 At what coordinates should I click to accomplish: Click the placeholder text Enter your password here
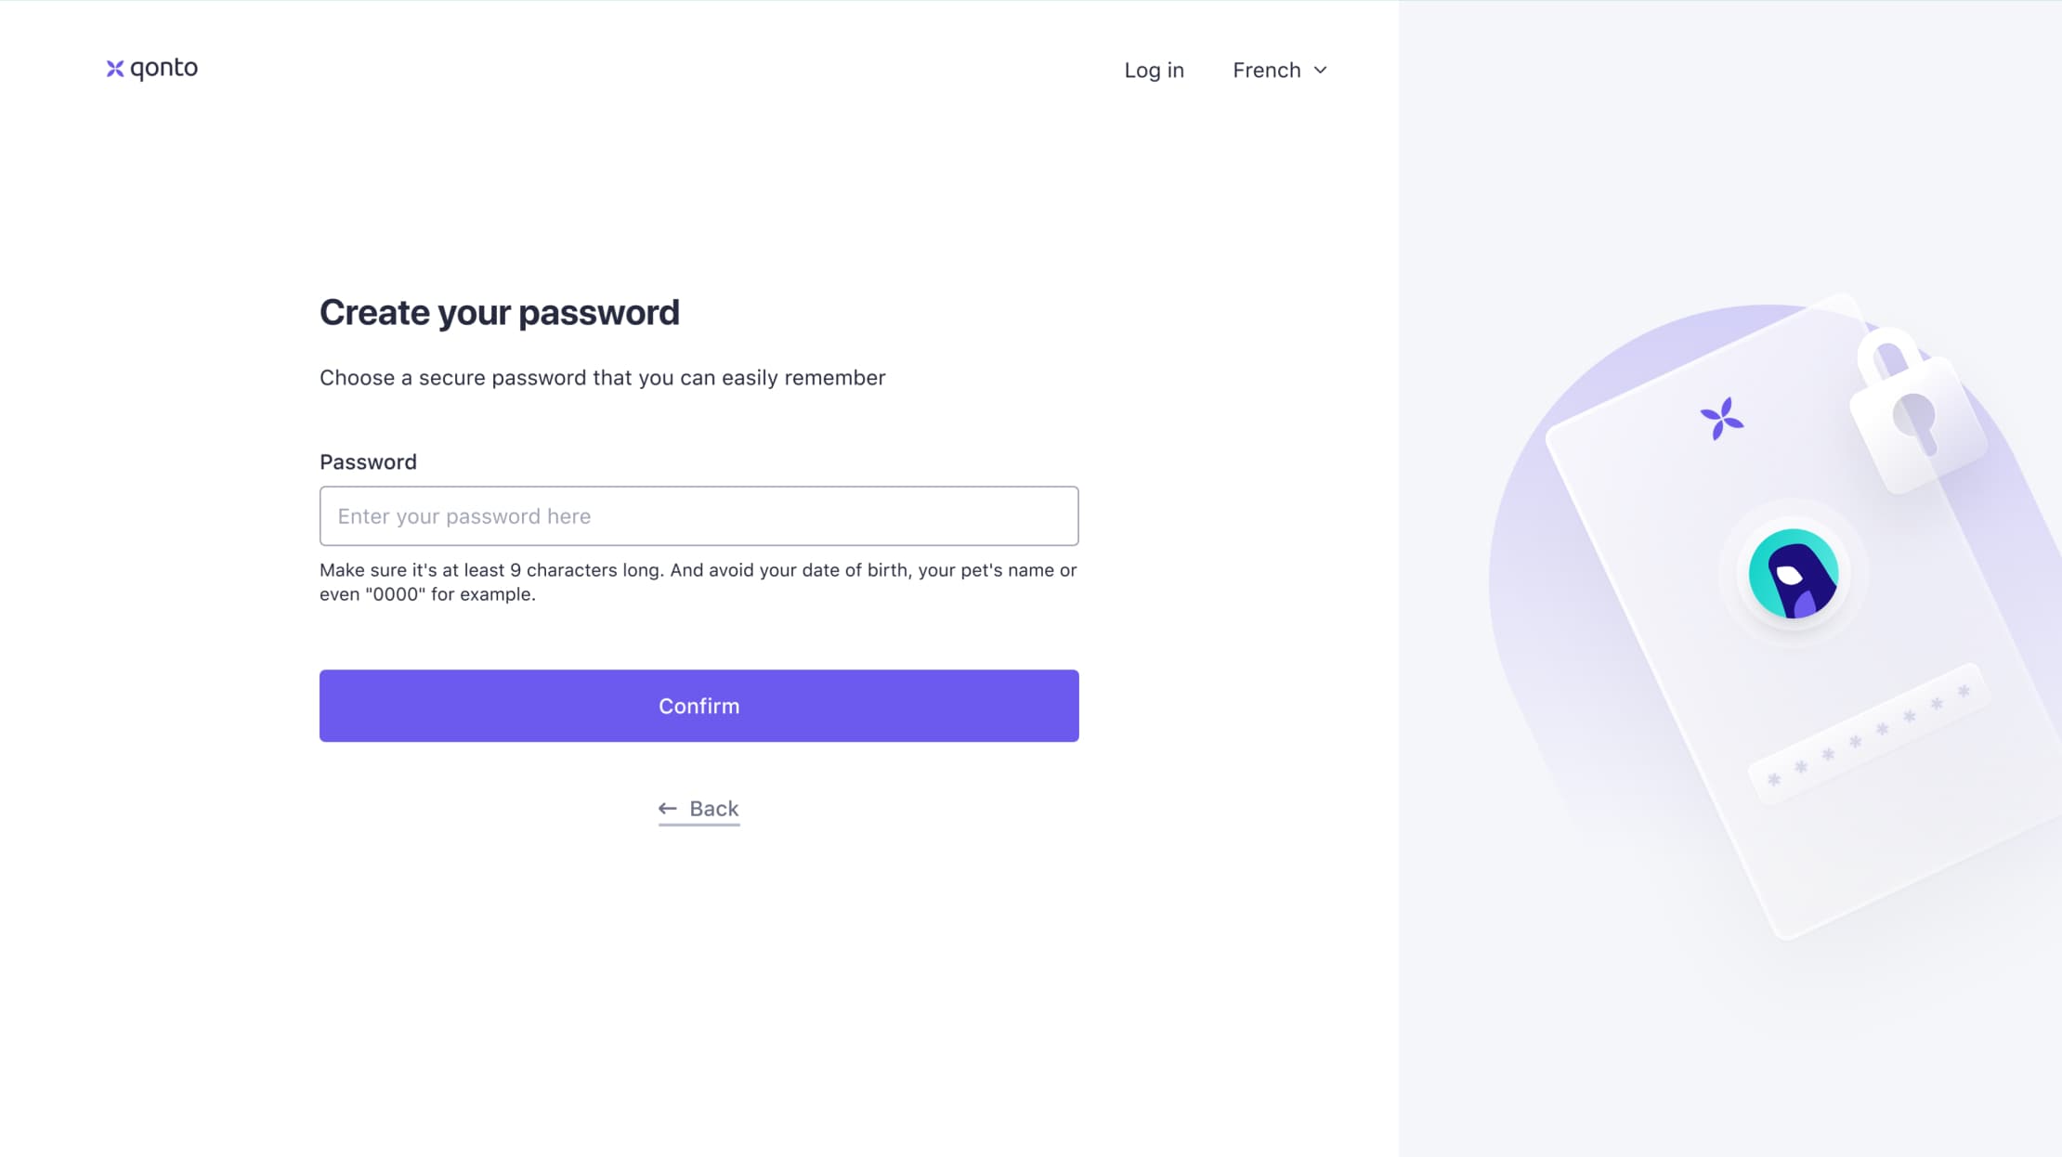click(x=463, y=516)
